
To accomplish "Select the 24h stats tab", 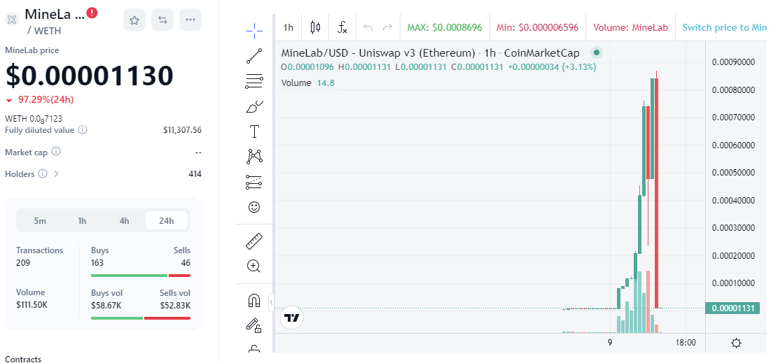I will coord(167,221).
